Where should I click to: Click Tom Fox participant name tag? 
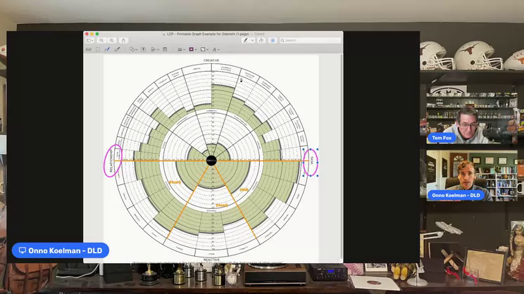click(x=442, y=138)
